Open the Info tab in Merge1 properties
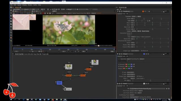The width and height of the screenshot is (181, 101). (127, 56)
